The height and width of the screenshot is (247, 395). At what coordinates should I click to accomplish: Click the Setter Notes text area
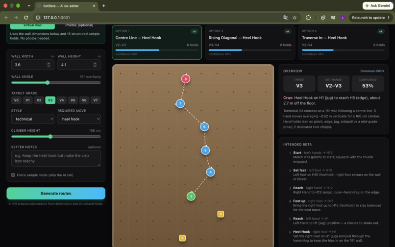(x=56, y=158)
